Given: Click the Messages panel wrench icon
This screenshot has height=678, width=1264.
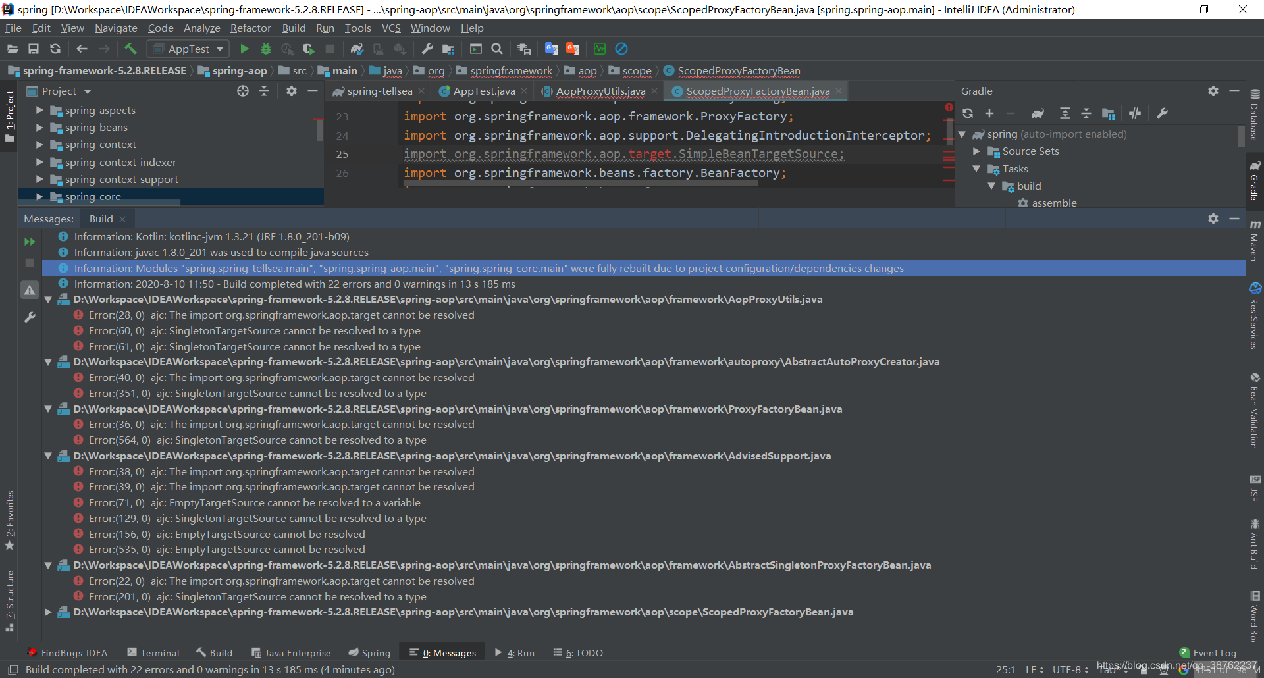Looking at the screenshot, I should [30, 317].
